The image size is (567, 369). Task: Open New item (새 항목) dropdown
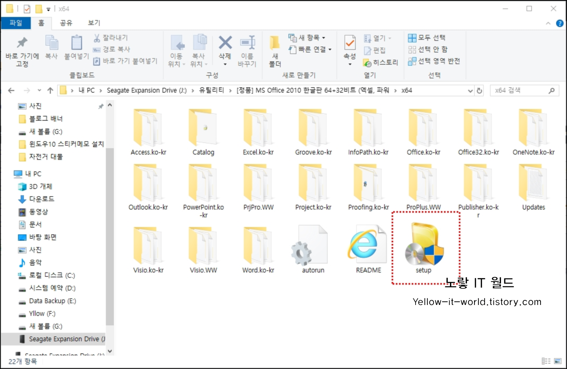point(307,38)
